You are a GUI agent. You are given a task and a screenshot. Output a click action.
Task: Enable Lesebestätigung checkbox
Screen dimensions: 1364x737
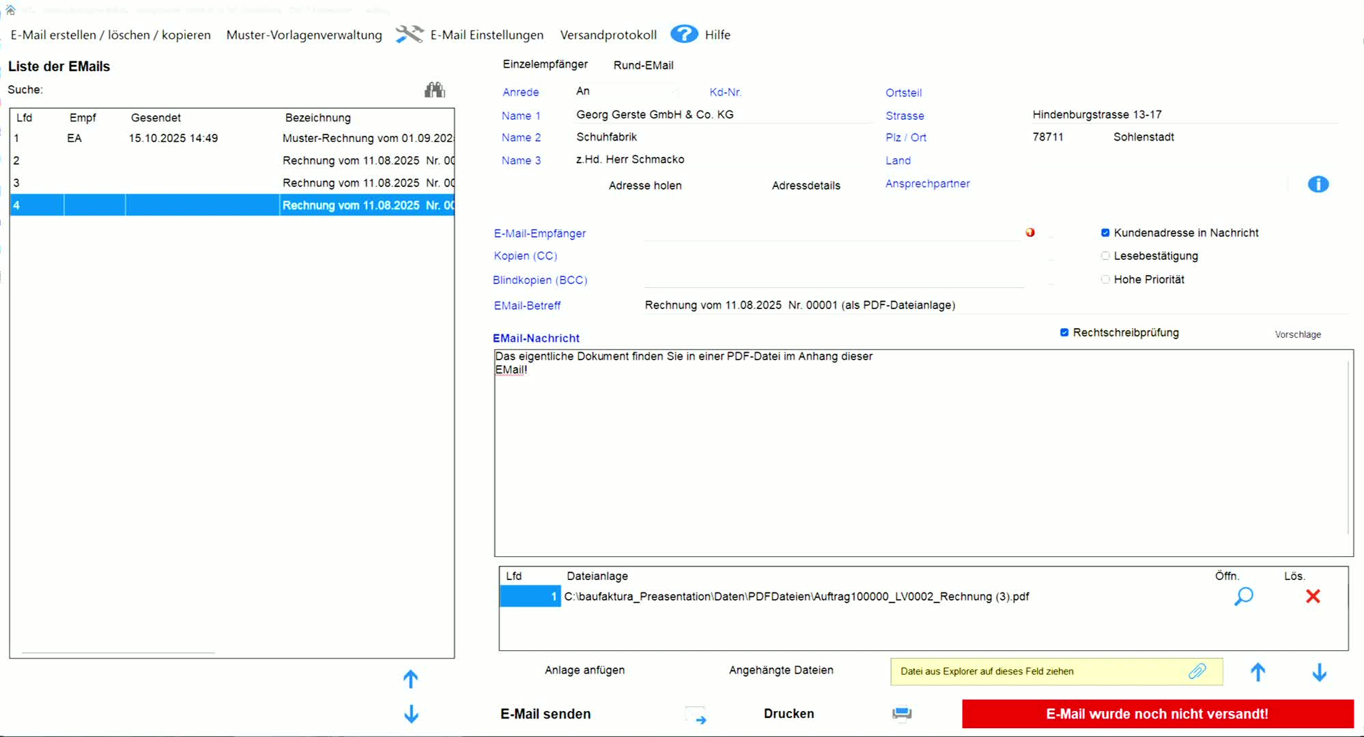(x=1105, y=256)
